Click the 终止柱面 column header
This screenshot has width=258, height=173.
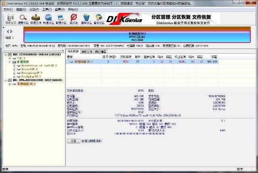tap(180, 57)
